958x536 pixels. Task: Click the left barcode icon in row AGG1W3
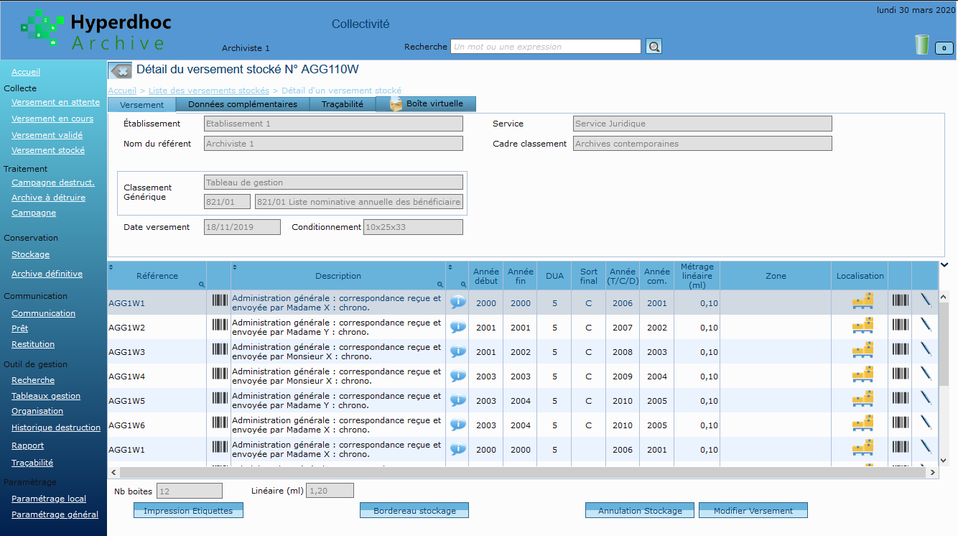220,350
